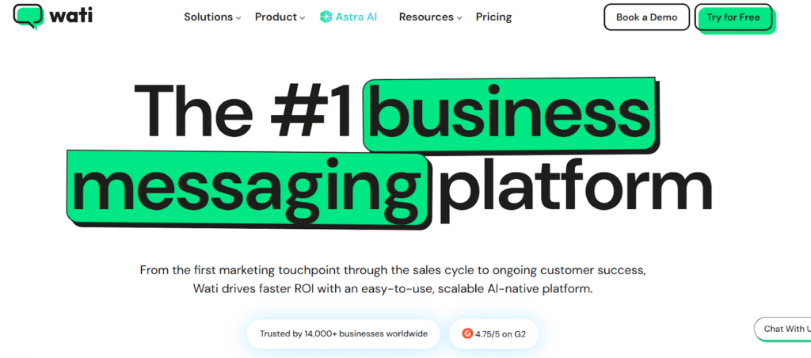Click the Wati speech bubble logo icon

pyautogui.click(x=29, y=16)
